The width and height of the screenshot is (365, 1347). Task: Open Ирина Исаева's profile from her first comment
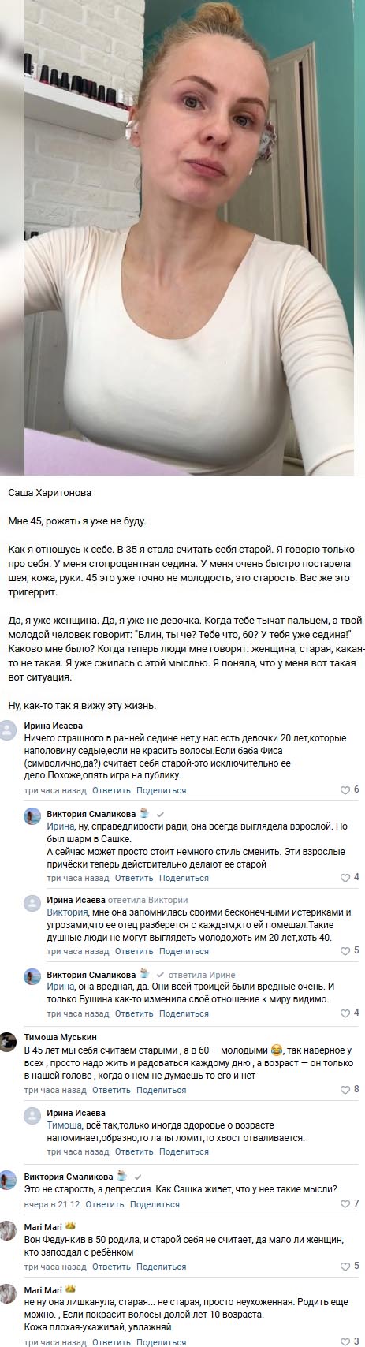click(52, 726)
